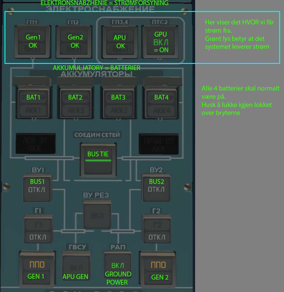Switch on the APU GEN button
Viewport: 284px width, 292px height.
[x=76, y=269]
